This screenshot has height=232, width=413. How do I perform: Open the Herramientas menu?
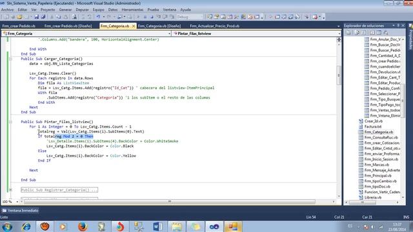click(132, 10)
